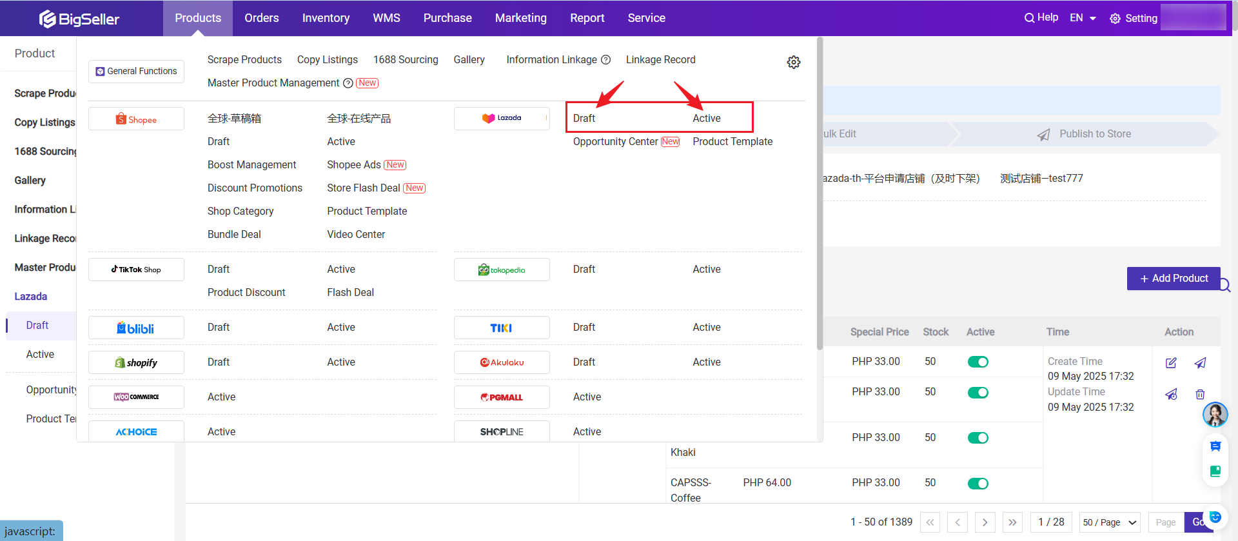Toggle Active switch in CAPSSS-Coffee row
Image resolution: width=1238 pixels, height=541 pixels.
pos(978,484)
